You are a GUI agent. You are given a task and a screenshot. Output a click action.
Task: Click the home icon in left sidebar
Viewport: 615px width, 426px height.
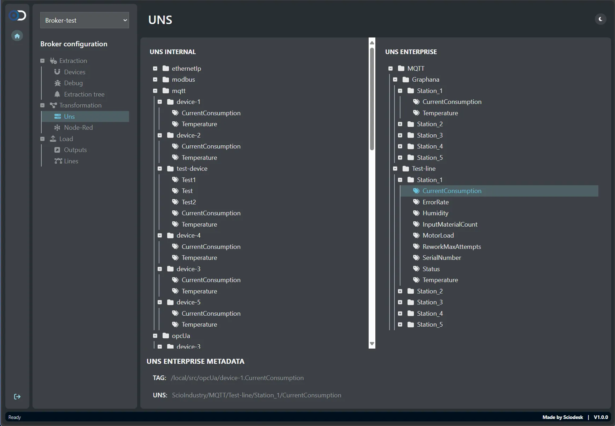pyautogui.click(x=17, y=36)
